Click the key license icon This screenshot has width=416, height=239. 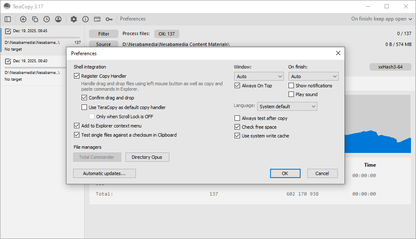109,19
